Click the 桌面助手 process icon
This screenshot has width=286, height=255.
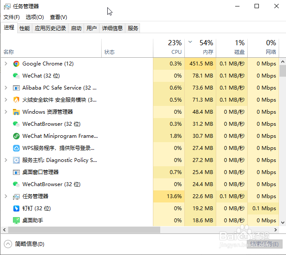click(x=16, y=221)
